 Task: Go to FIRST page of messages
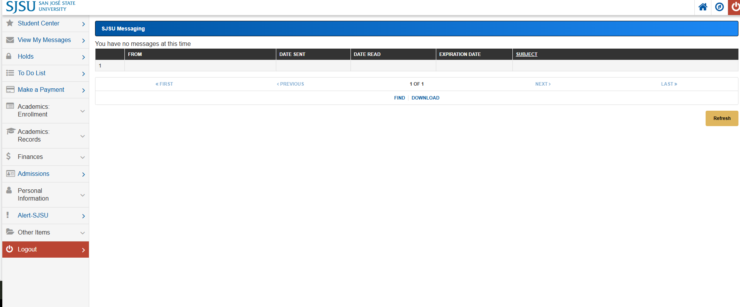pos(164,84)
